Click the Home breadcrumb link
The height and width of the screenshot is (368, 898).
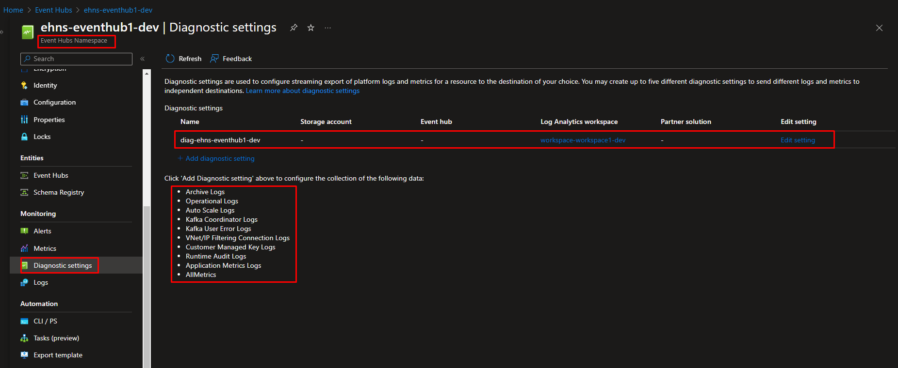(13, 10)
